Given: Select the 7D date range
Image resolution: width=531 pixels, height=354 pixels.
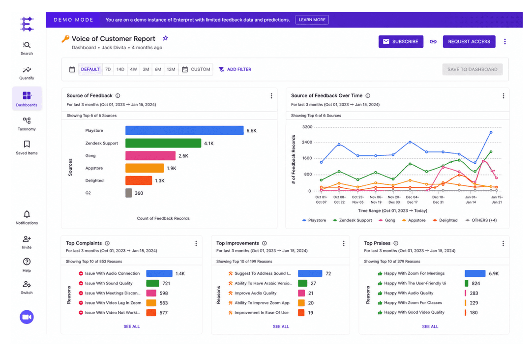Looking at the screenshot, I should 108,69.
